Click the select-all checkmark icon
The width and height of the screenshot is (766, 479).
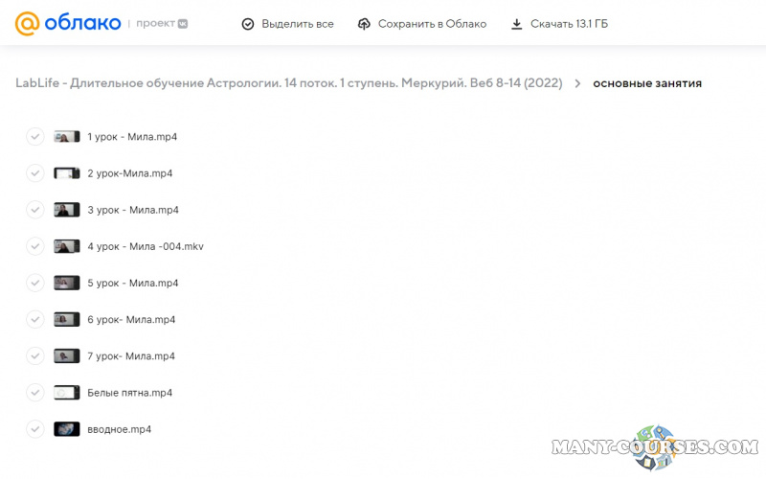click(248, 24)
